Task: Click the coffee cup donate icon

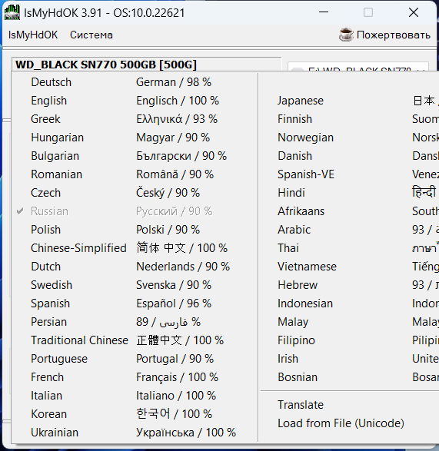Action: pyautogui.click(x=346, y=35)
